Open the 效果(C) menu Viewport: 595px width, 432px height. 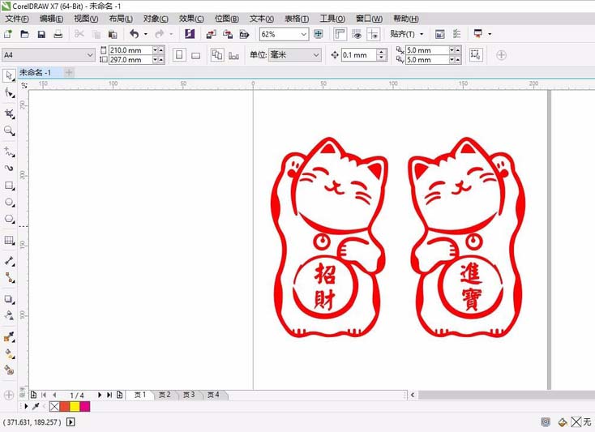click(191, 19)
